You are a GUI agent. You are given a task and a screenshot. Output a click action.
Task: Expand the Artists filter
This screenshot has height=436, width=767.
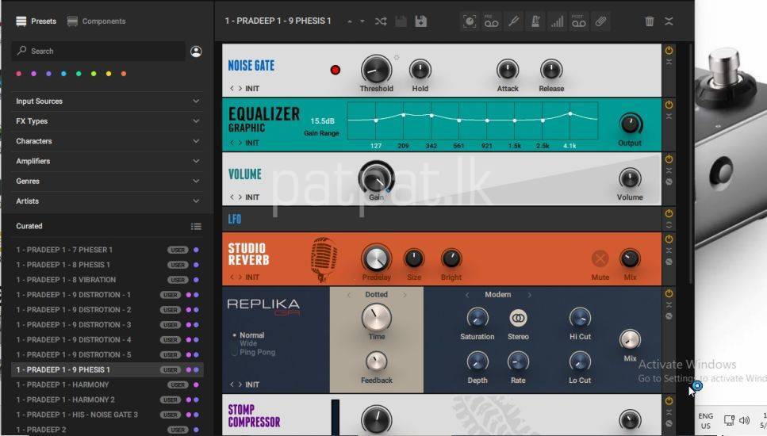point(107,201)
